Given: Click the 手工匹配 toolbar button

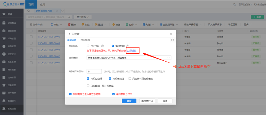Looking at the screenshot, I should click(233, 25).
